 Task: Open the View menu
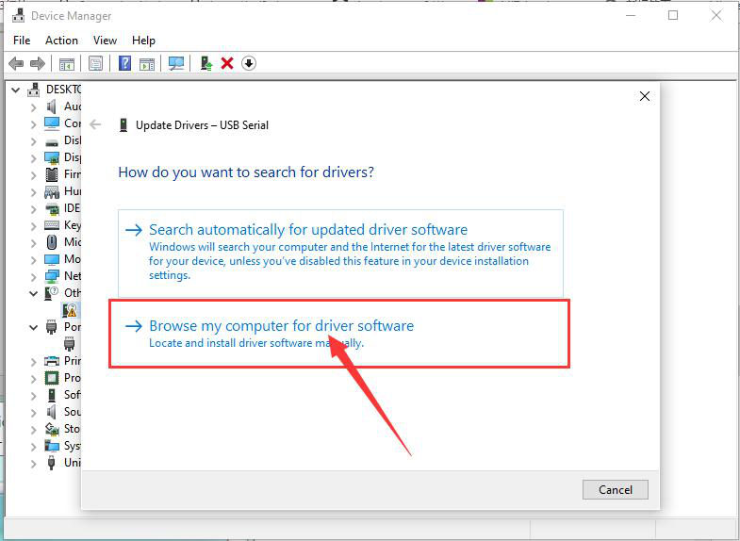(x=105, y=41)
